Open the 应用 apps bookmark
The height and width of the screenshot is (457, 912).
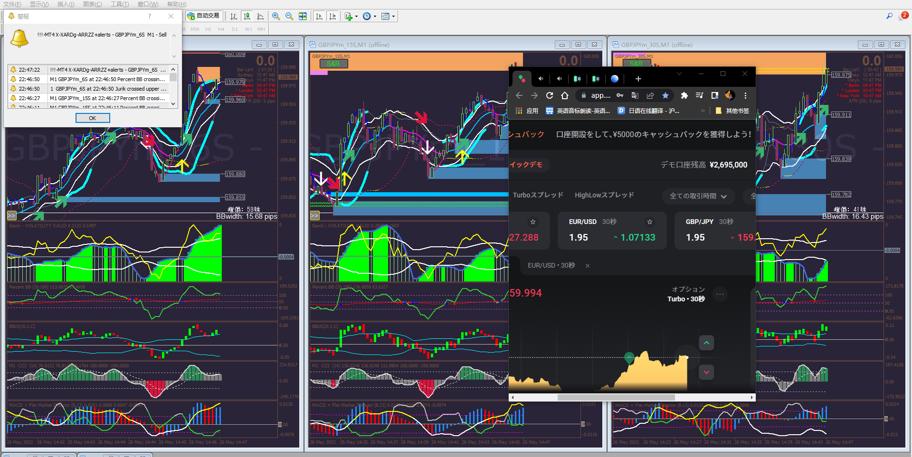pos(527,111)
